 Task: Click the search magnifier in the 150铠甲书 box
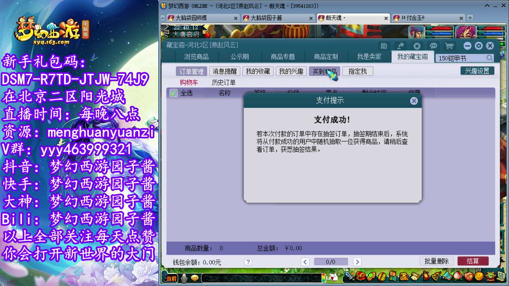(x=489, y=58)
